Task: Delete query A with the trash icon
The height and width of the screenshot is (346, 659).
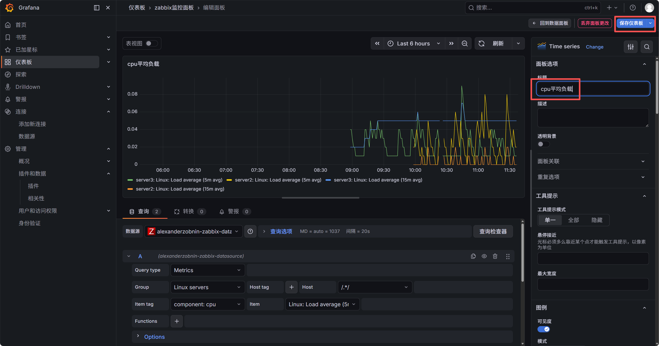Action: [495, 256]
